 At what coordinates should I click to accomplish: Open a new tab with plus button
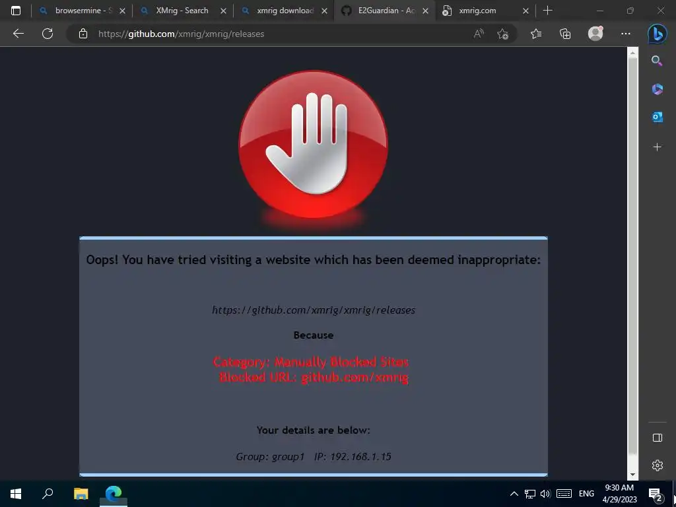pyautogui.click(x=547, y=11)
